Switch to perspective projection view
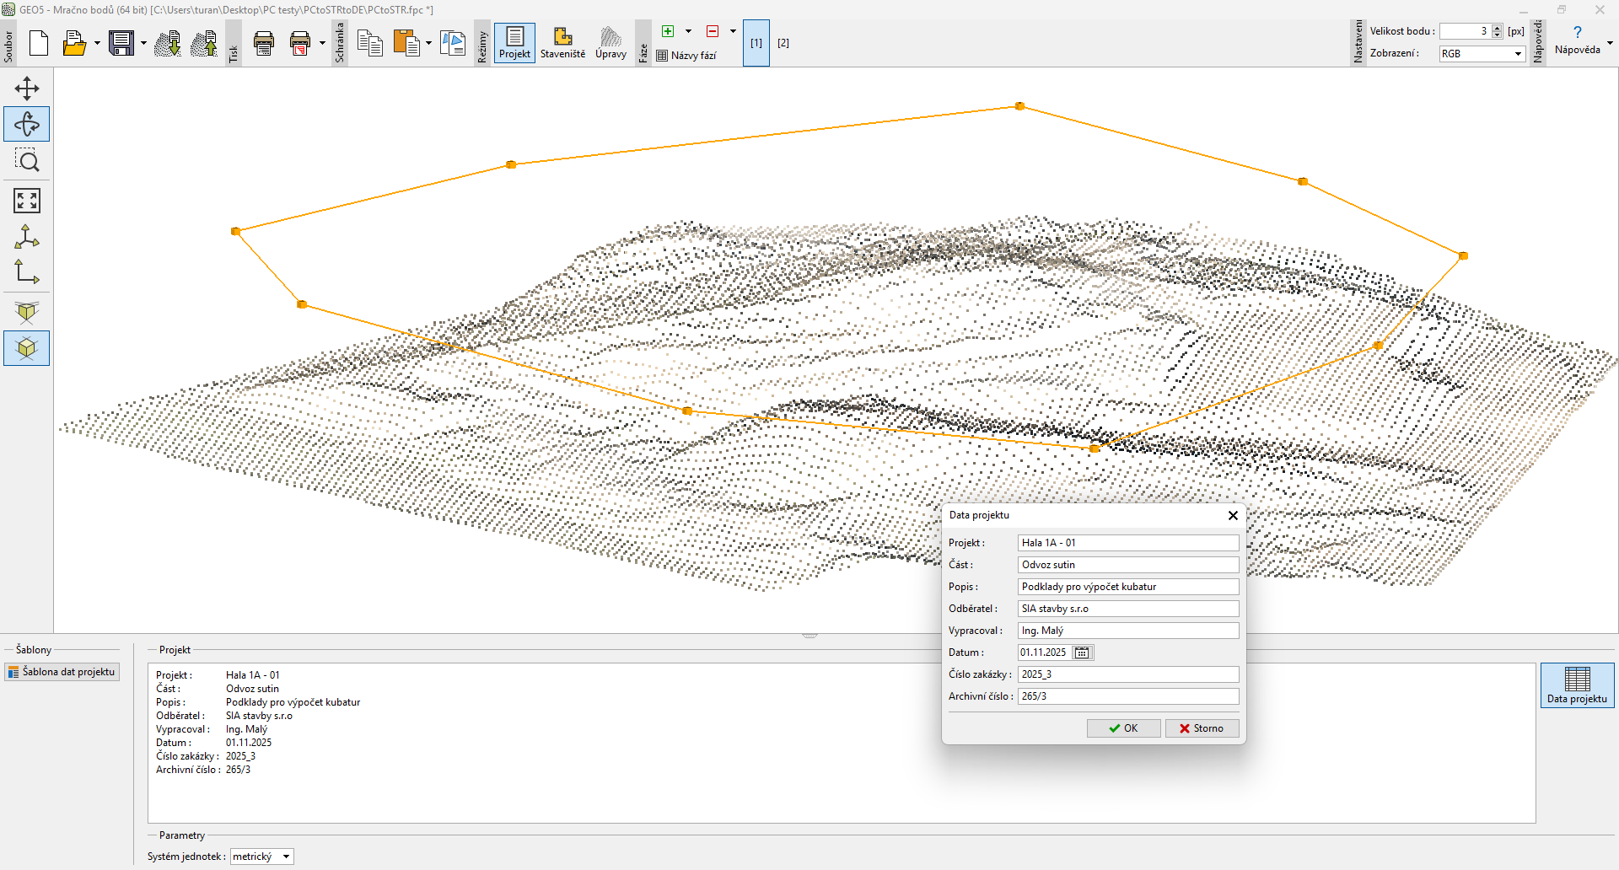This screenshot has height=870, width=1619. point(27,312)
